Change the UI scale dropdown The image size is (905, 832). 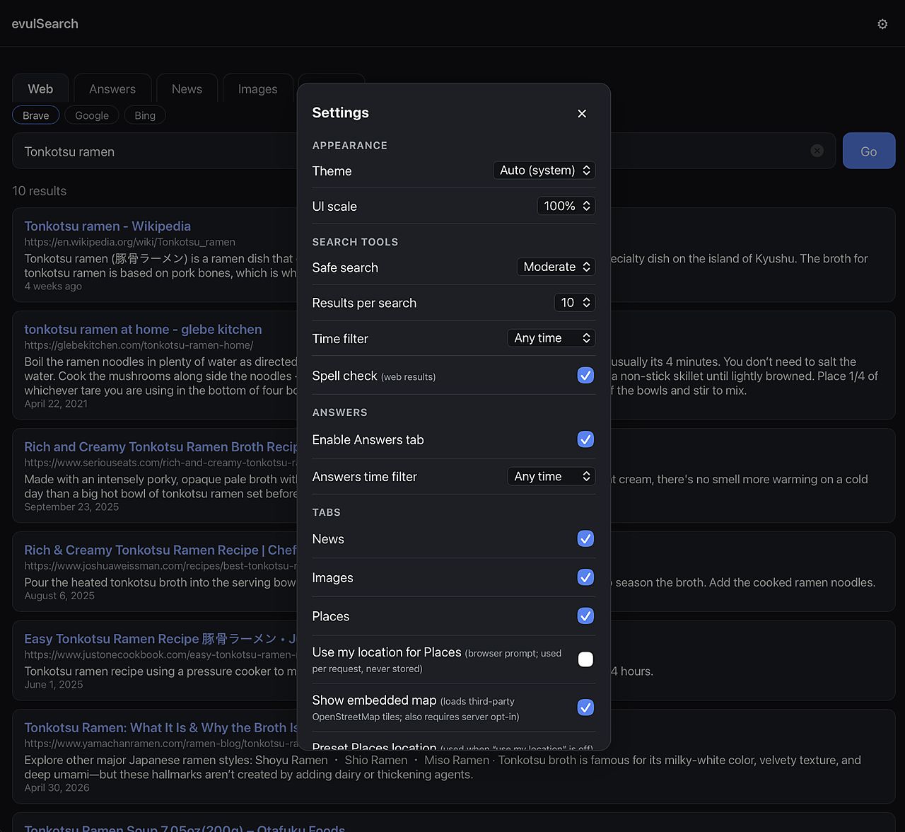coord(566,206)
